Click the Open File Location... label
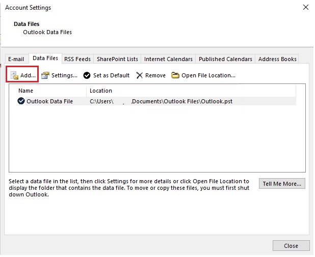 pyautogui.click(x=208, y=75)
